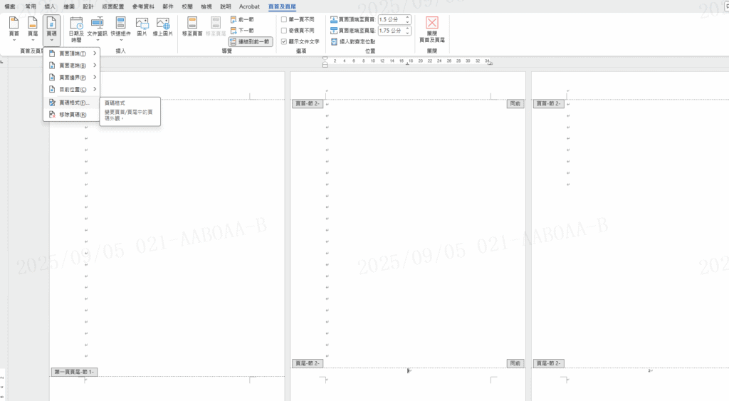Switch to the 版面配置 tab
The image size is (729, 401).
click(x=112, y=6)
